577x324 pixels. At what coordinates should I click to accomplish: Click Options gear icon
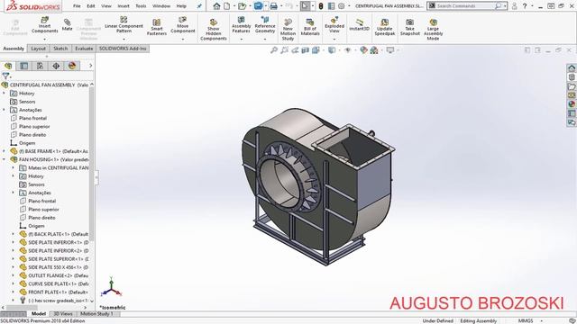342,6
